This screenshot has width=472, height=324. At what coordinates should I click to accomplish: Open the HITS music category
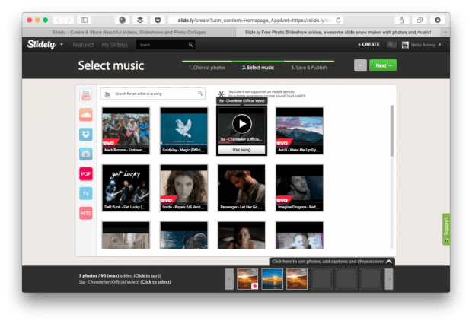(86, 213)
